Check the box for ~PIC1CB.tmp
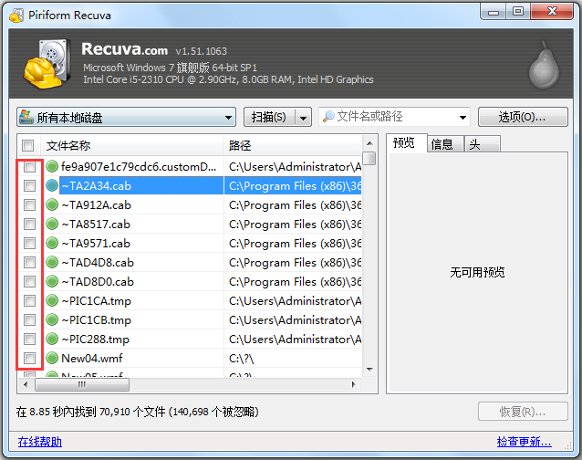This screenshot has height=460, width=582. tap(29, 319)
